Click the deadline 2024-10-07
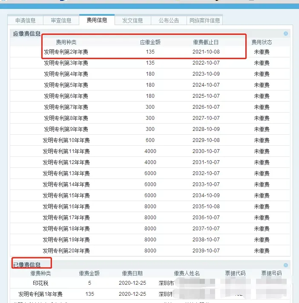299x303 pixels. point(206,85)
